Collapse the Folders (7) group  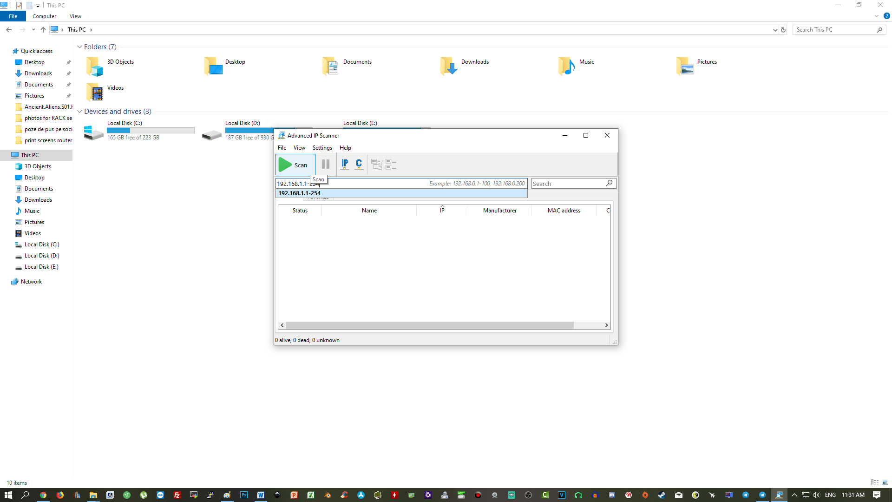pyautogui.click(x=79, y=47)
